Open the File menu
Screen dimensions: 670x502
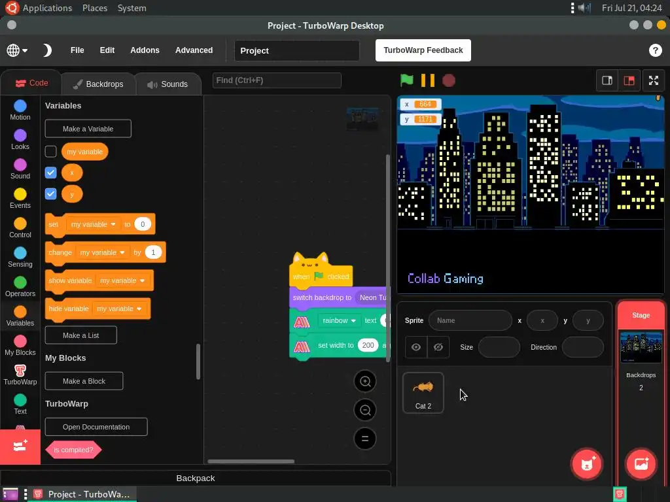tap(77, 50)
